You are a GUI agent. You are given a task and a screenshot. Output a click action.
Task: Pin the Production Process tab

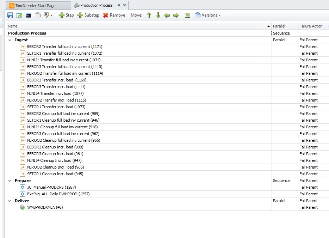(x=118, y=5)
